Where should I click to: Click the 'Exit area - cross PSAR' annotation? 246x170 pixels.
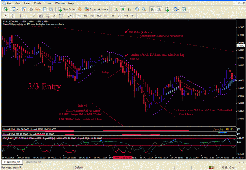203,110
